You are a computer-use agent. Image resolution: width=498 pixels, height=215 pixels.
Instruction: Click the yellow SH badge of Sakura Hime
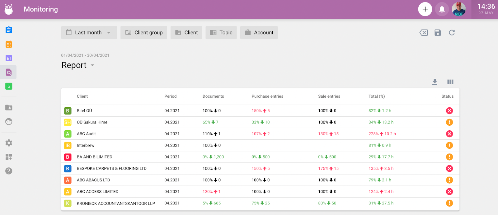(x=68, y=122)
